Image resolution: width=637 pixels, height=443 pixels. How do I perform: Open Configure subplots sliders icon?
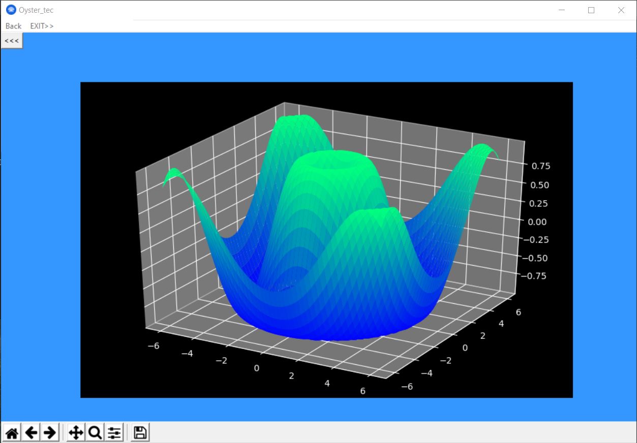(x=114, y=433)
